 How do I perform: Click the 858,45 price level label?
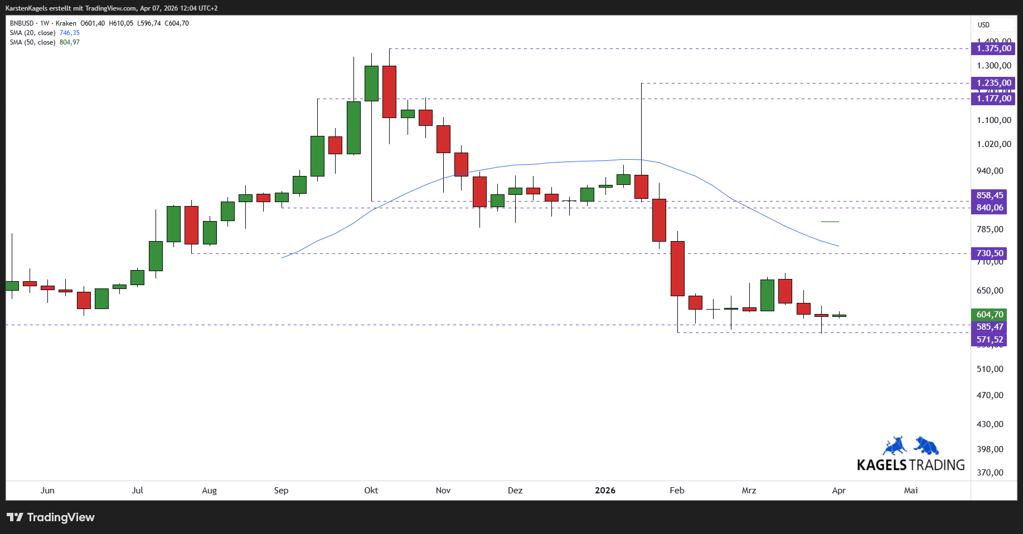(990, 195)
